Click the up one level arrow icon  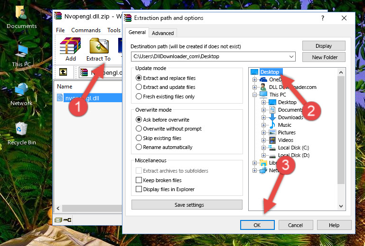63,72
